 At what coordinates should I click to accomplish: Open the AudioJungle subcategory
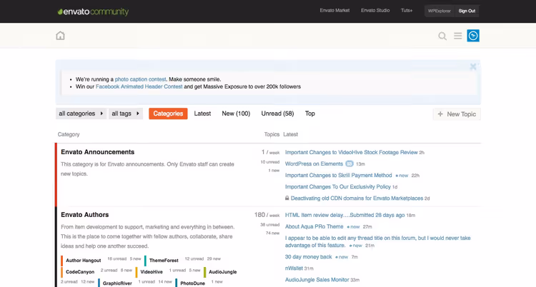tap(222, 272)
